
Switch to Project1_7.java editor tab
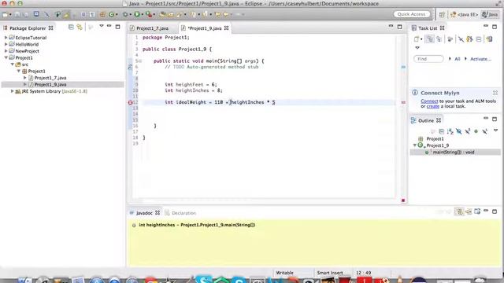152,28
